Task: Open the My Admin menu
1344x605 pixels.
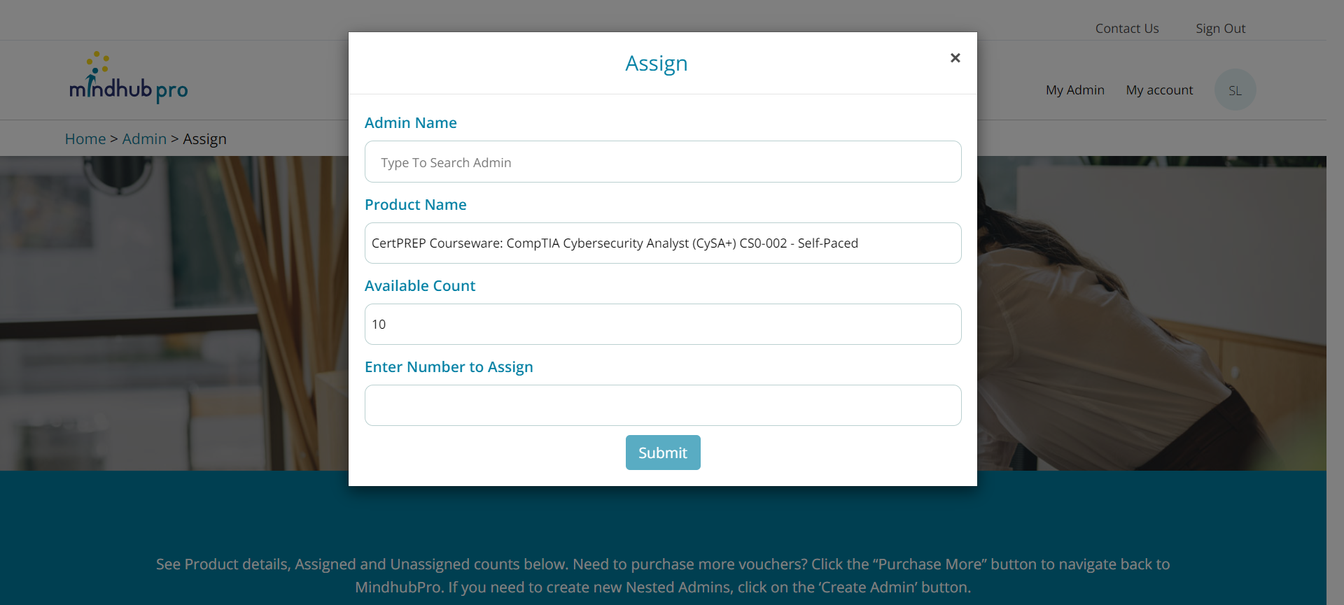Action: [1074, 90]
